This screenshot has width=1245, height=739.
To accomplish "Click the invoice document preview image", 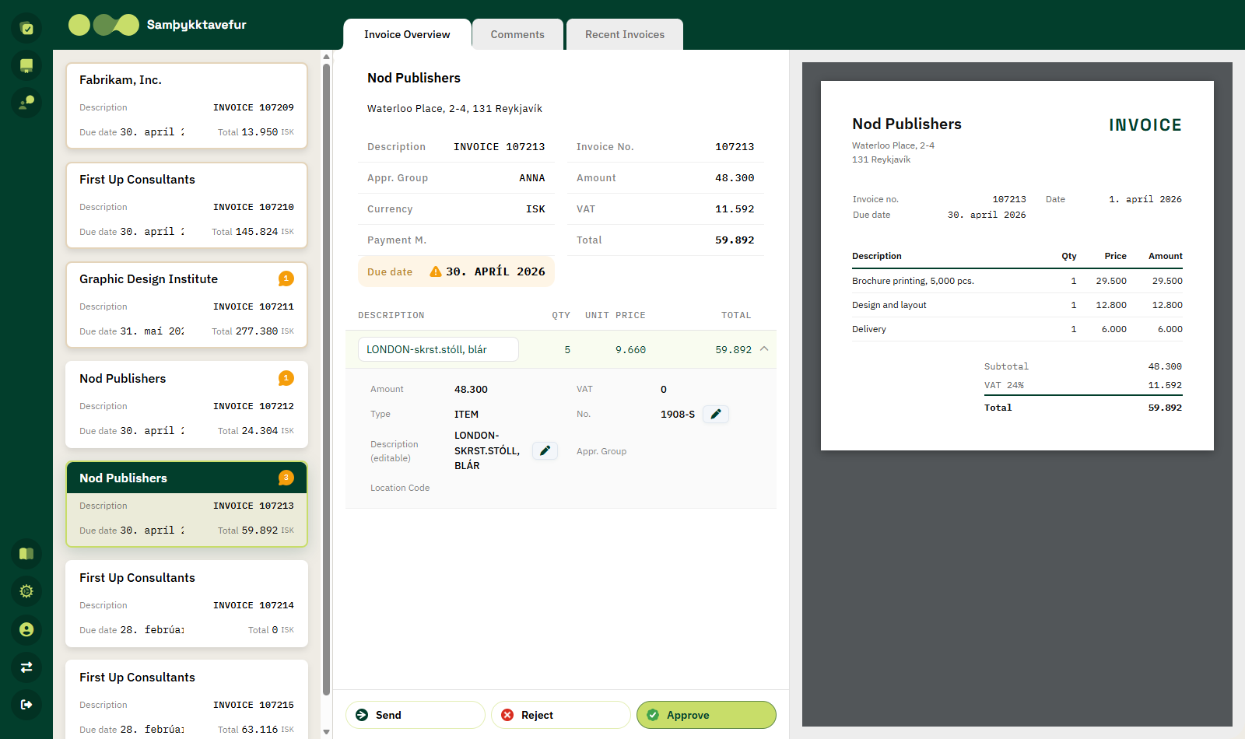I will click(x=1017, y=265).
